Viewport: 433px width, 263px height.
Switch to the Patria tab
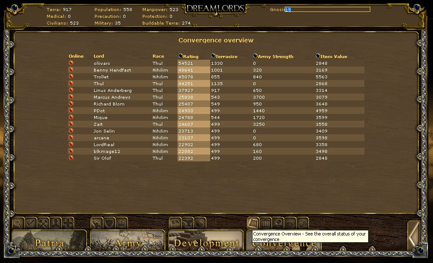coord(50,241)
